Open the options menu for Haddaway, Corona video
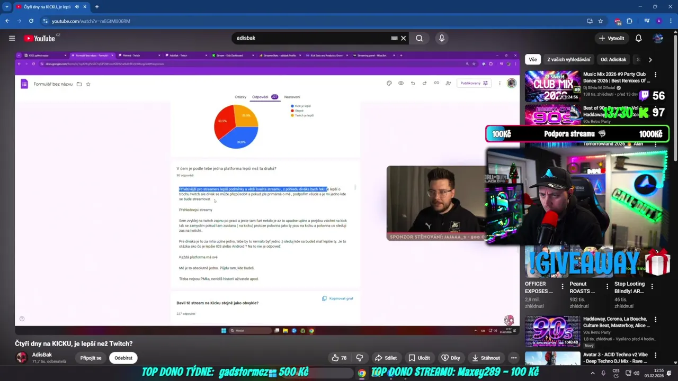 (656, 320)
